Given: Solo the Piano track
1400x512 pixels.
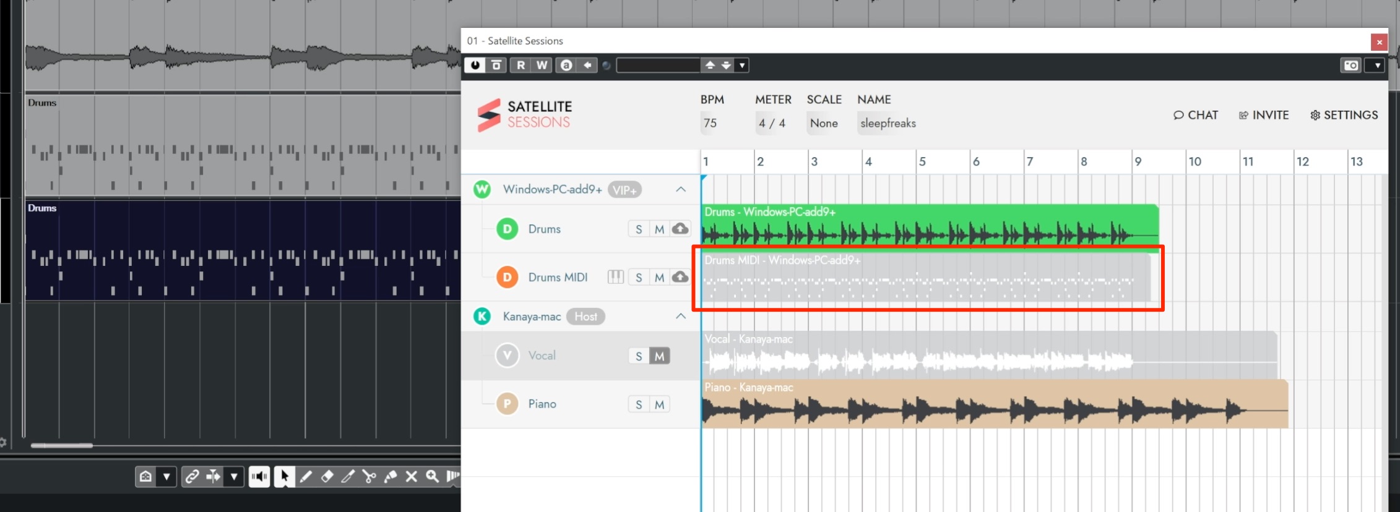Looking at the screenshot, I should [x=639, y=404].
